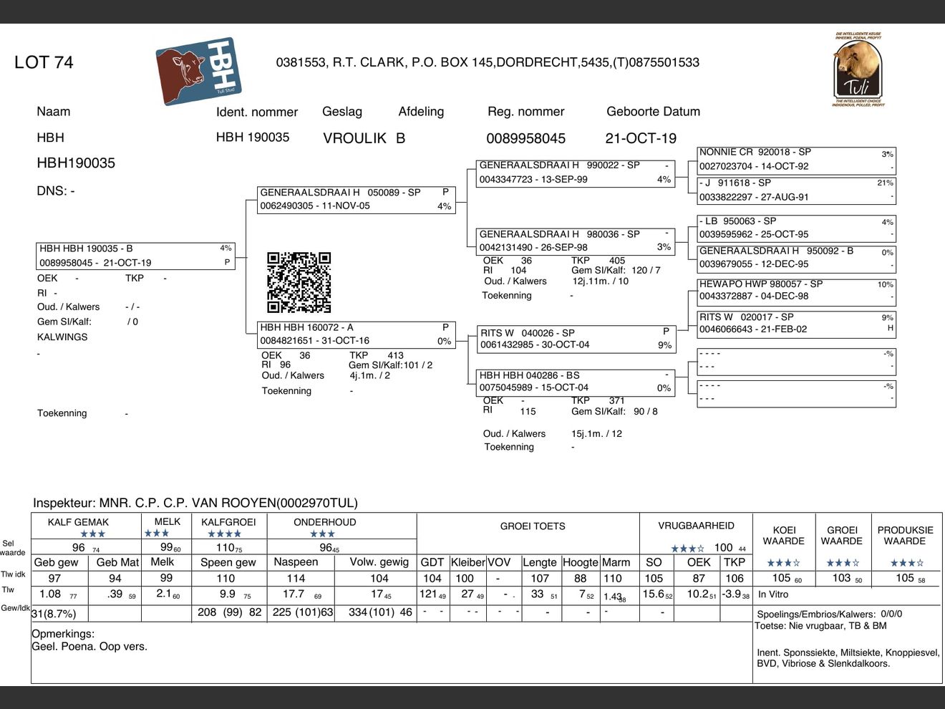This screenshot has width=945, height=709.
Task: Click the stars under GROEI WAARDE
Action: 843,563
